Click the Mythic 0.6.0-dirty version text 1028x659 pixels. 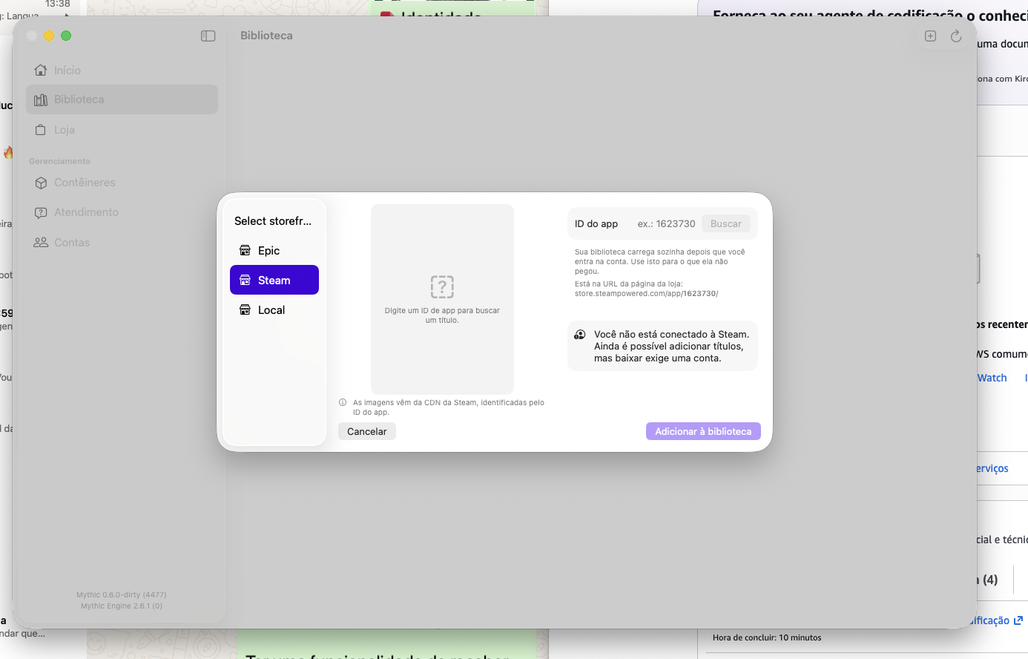122,595
